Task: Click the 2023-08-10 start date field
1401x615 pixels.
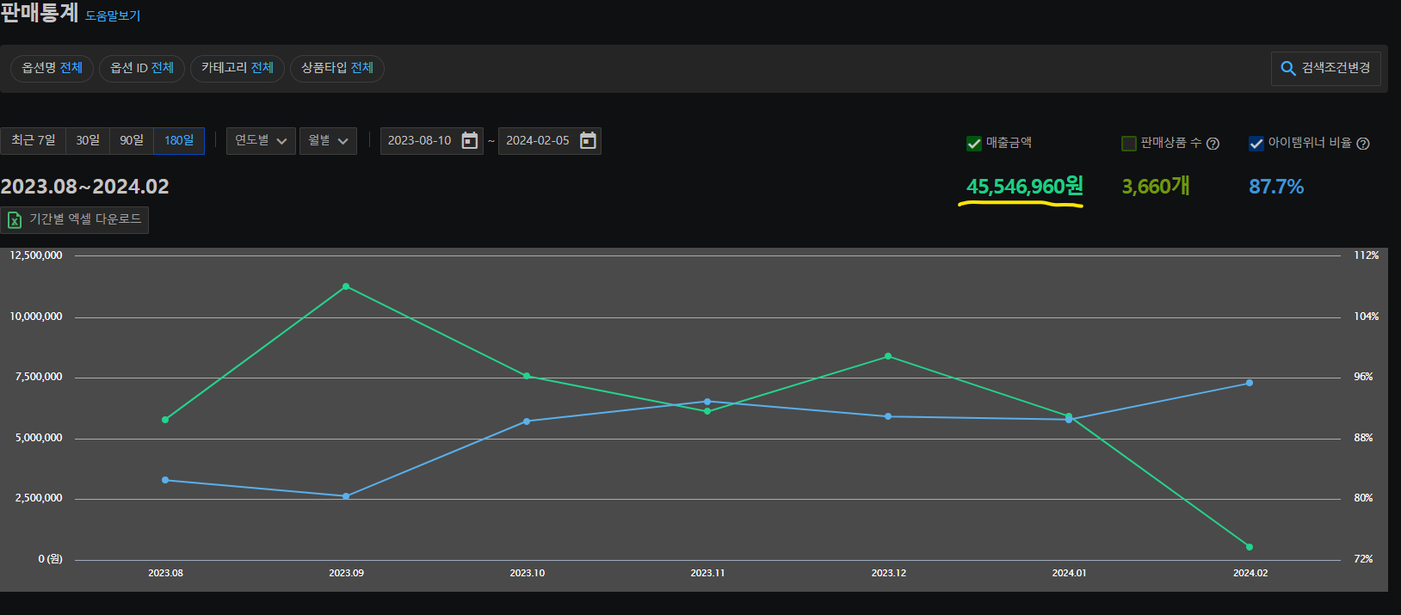Action: click(419, 141)
